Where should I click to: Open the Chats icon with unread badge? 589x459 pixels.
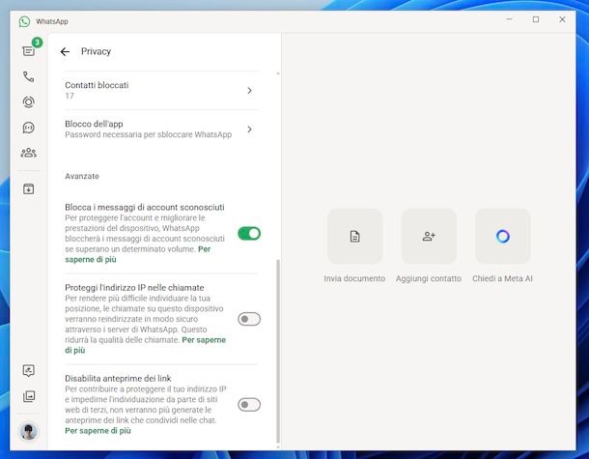(x=29, y=51)
